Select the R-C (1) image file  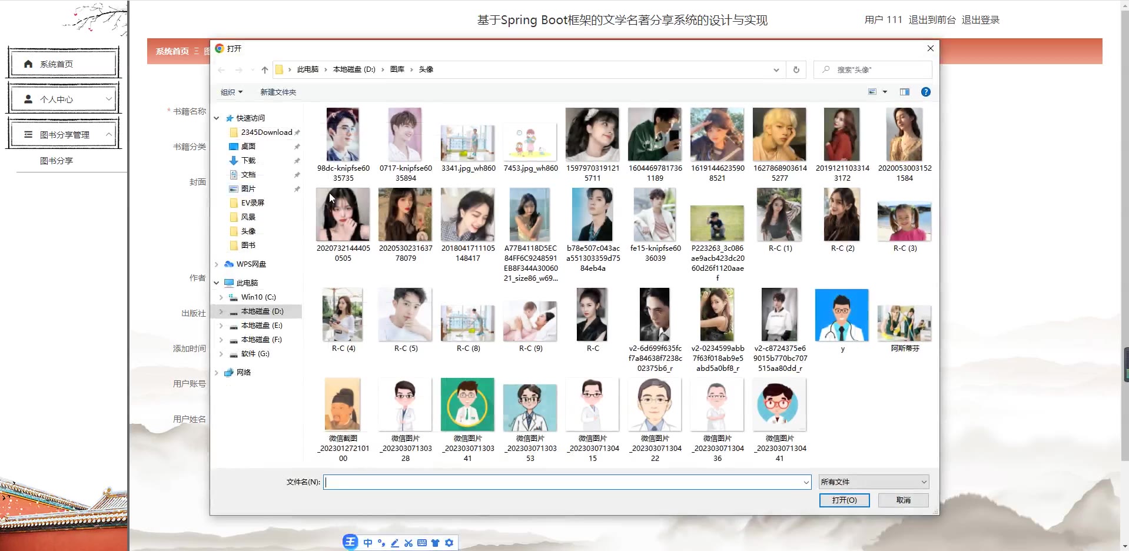pos(780,220)
